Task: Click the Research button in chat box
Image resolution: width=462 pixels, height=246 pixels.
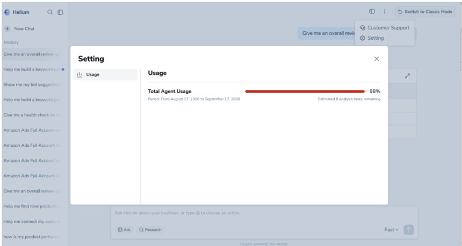Action: (x=150, y=229)
